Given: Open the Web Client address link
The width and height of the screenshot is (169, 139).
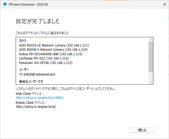Looking at the screenshot, I should click(x=40, y=98).
